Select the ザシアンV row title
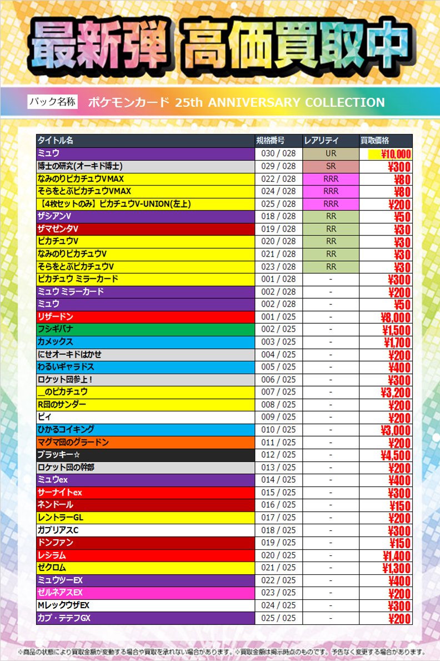The height and width of the screenshot is (661, 440). coord(145,216)
